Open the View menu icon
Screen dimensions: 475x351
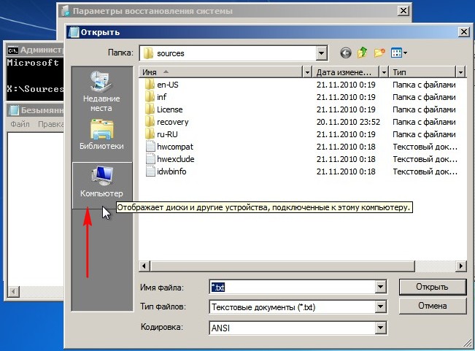click(398, 53)
